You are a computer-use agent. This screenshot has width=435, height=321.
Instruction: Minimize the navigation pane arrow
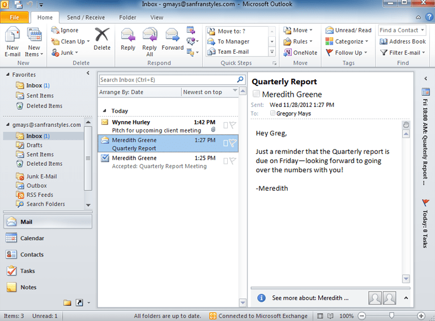tap(88, 73)
